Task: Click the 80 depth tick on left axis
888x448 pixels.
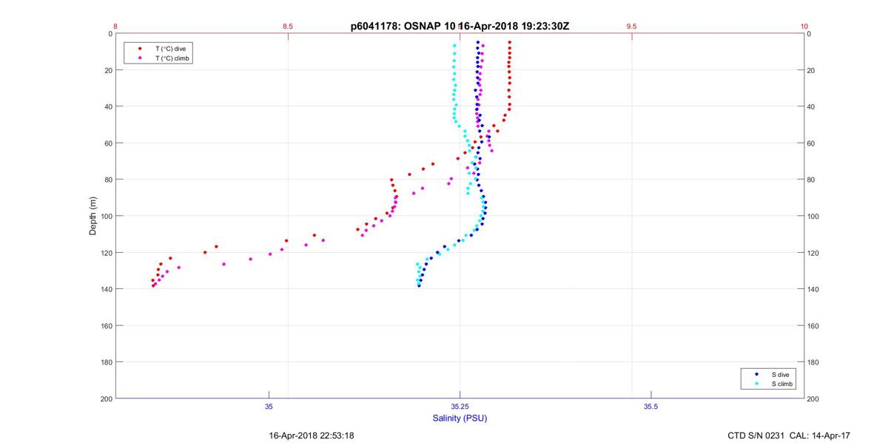Action: pyautogui.click(x=107, y=180)
